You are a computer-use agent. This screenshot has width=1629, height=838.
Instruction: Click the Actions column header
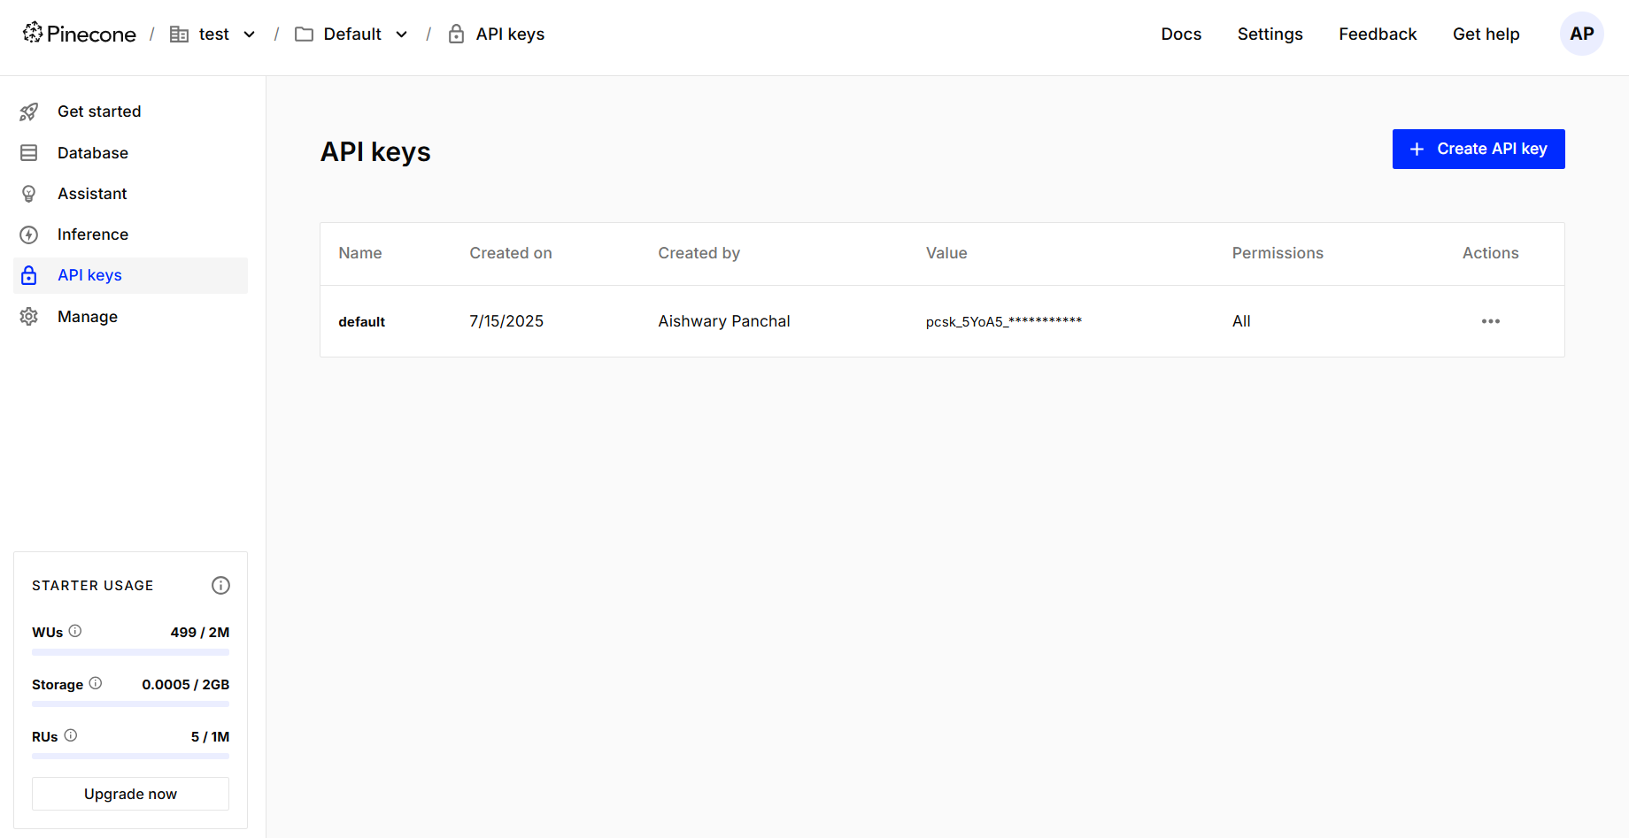click(x=1490, y=253)
